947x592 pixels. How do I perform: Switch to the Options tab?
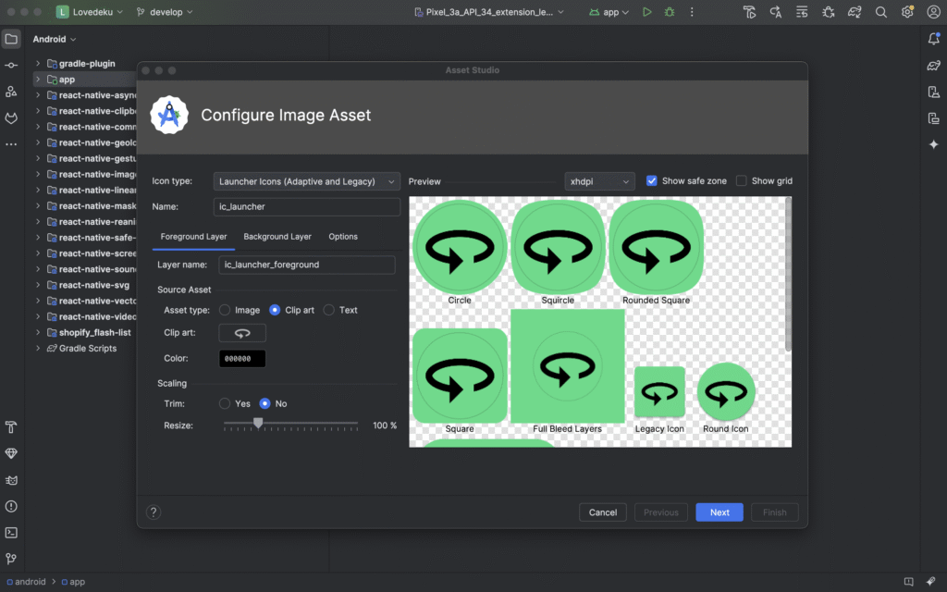point(343,237)
